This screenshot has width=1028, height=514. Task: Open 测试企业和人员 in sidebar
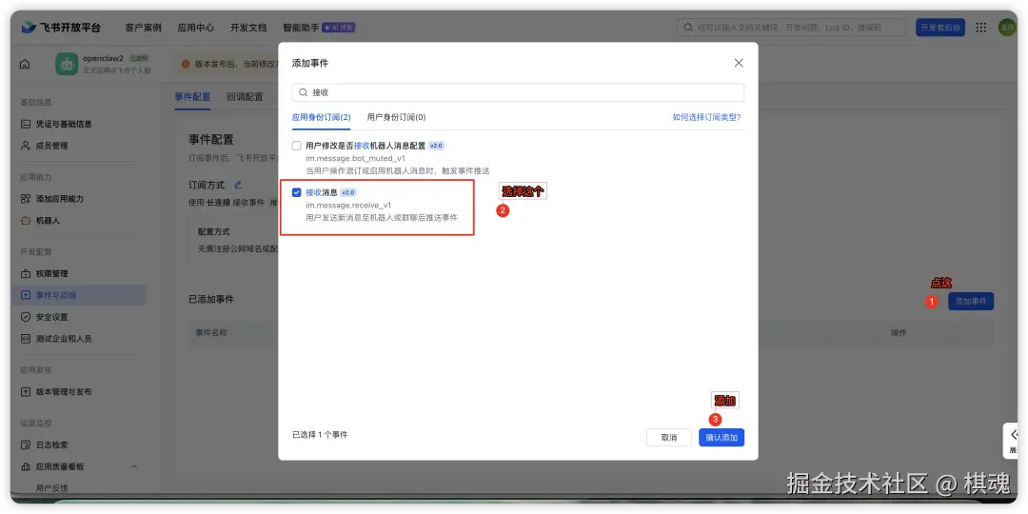pyautogui.click(x=64, y=339)
